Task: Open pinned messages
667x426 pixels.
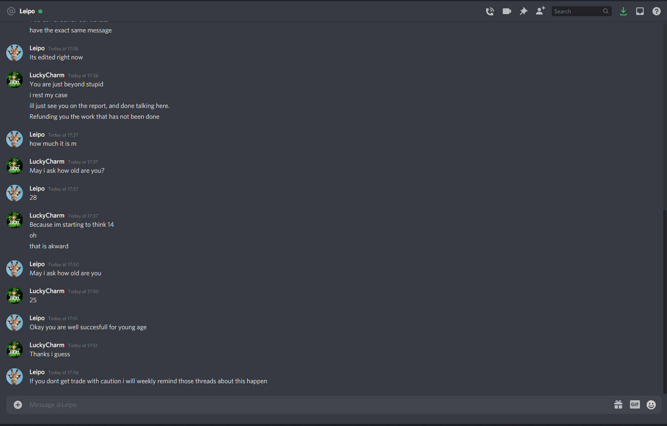Action: (524, 11)
